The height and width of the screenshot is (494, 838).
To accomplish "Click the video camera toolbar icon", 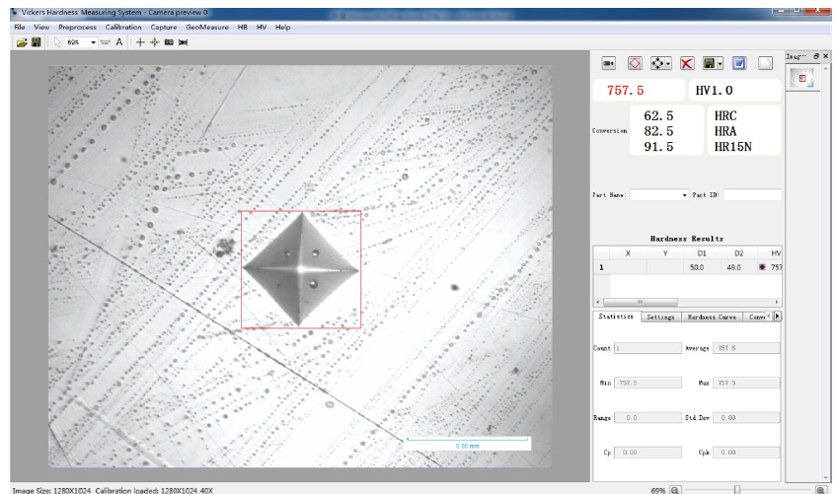I will click(x=184, y=42).
